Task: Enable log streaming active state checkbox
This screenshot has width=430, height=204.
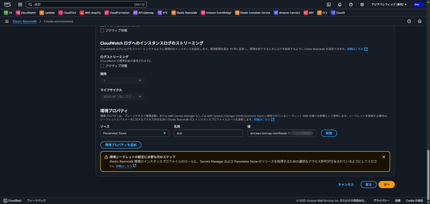Action: click(x=102, y=66)
